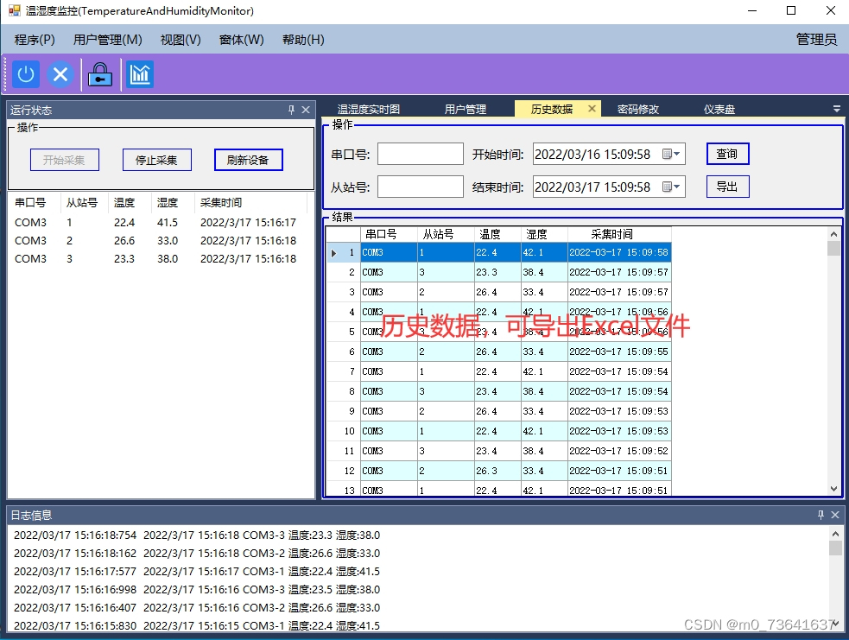The height and width of the screenshot is (640, 849).
Task: Sort results by 温度 column header
Action: [497, 234]
